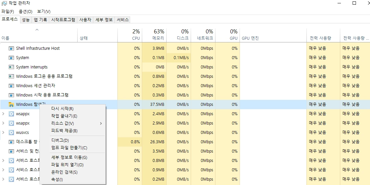Expand the wusvcs process group
Screen dimensions: 370x185
tap(3, 133)
